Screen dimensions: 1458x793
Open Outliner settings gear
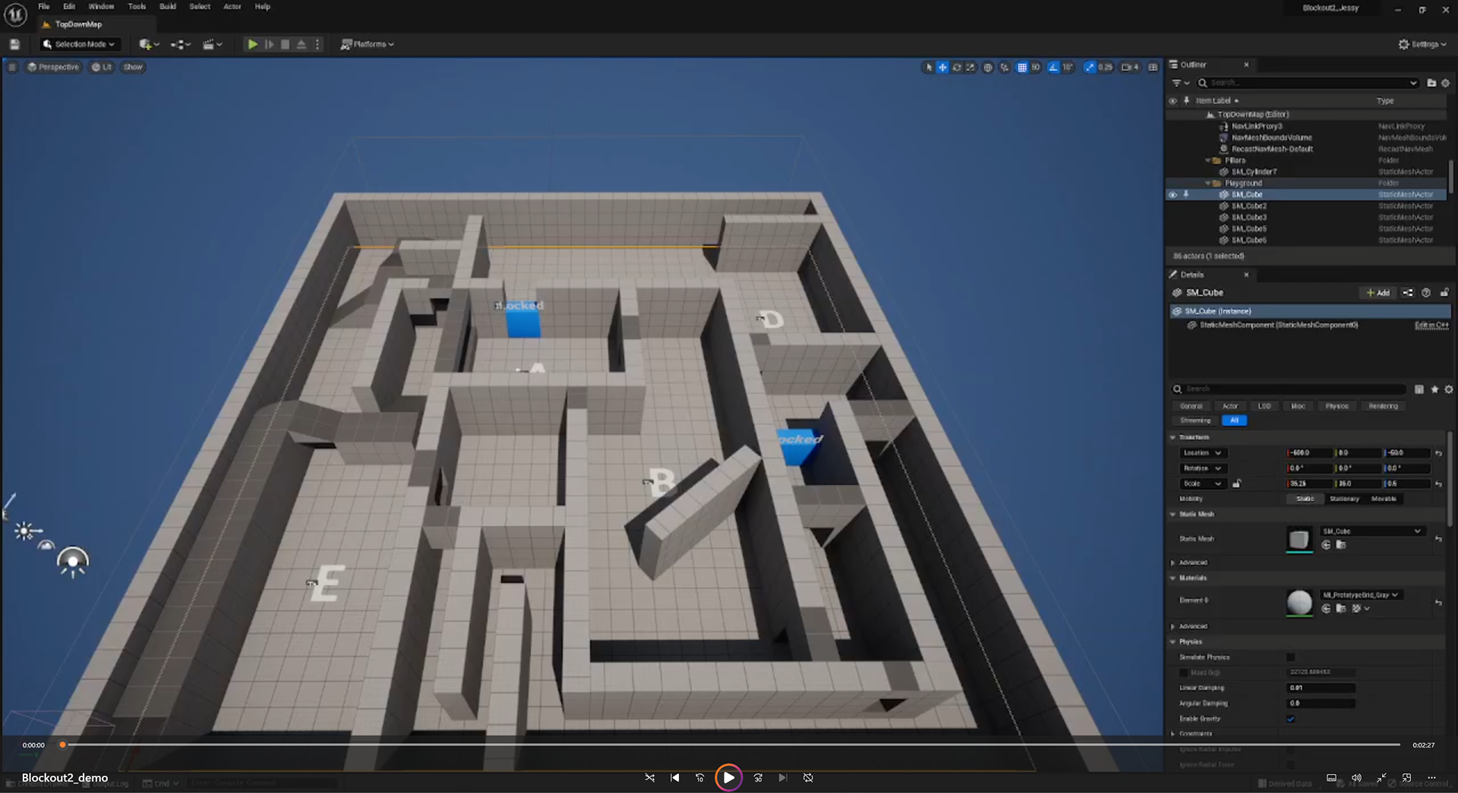1445,83
